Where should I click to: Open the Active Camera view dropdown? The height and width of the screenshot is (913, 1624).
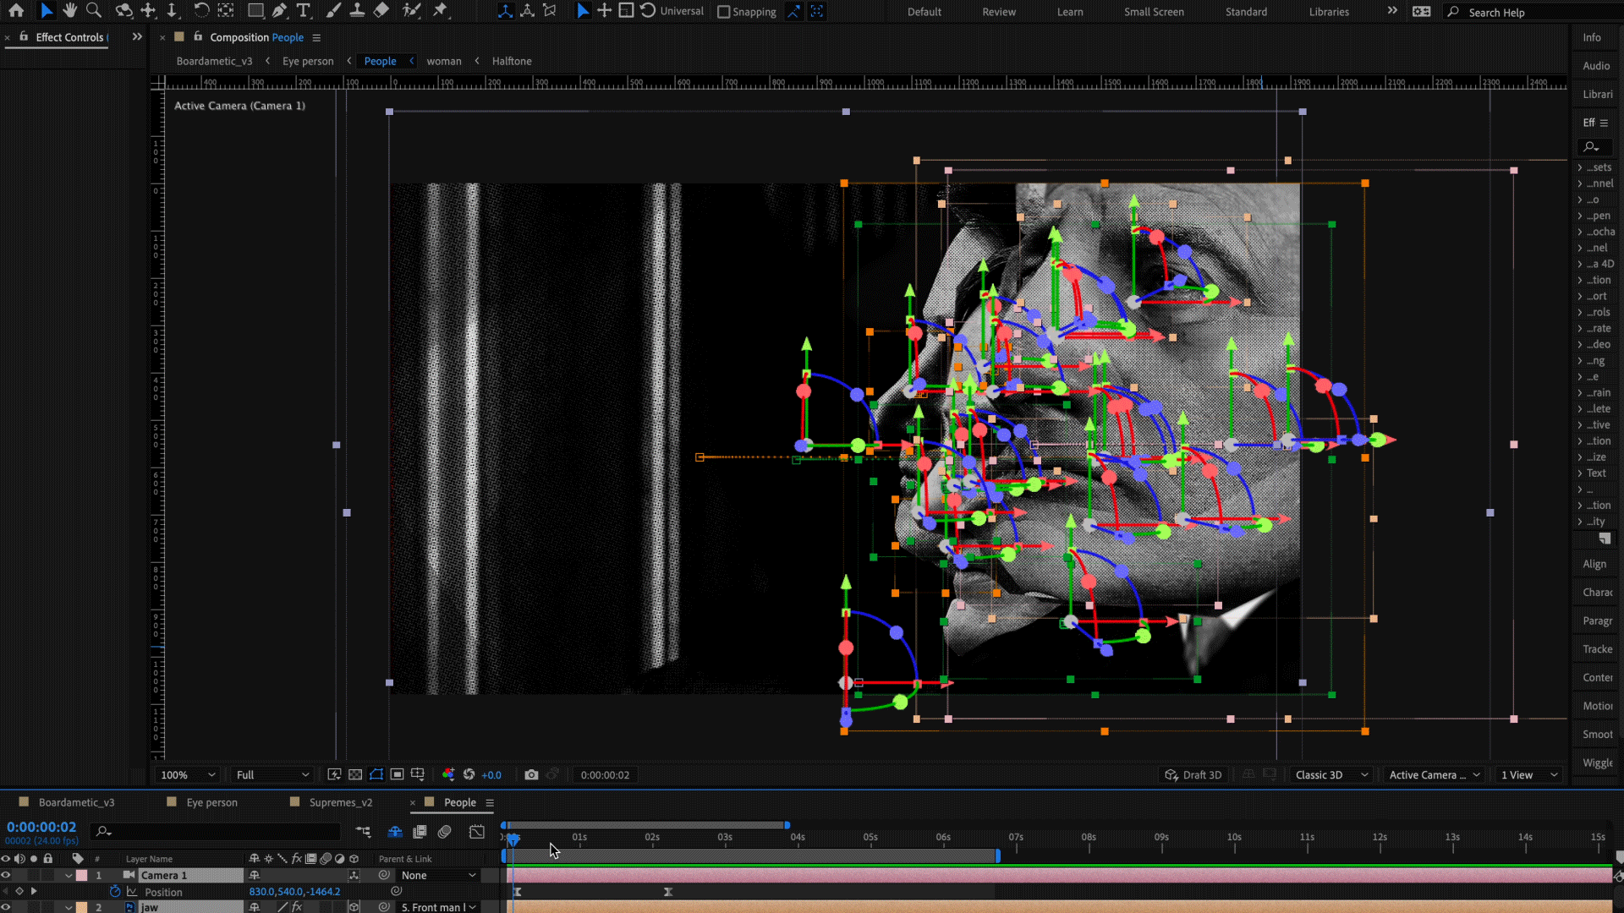point(1434,774)
